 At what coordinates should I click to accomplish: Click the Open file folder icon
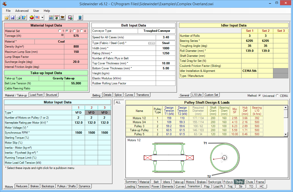click(7, 18)
